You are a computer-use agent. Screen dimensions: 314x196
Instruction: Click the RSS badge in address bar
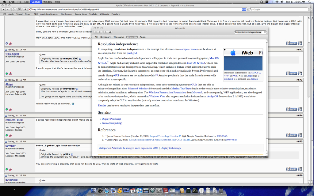point(244,9)
